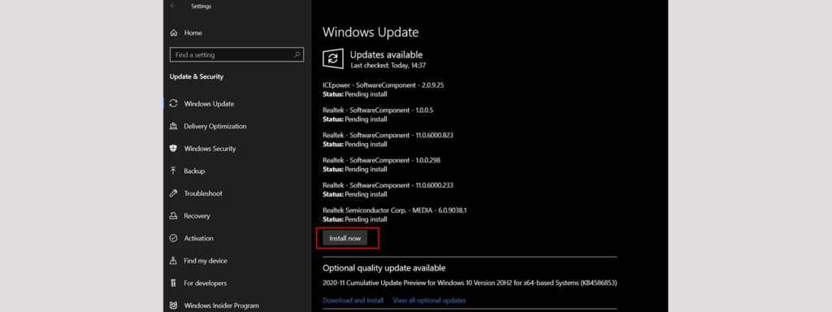Click the For developers icon
This screenshot has width=832, height=312.
(x=173, y=284)
